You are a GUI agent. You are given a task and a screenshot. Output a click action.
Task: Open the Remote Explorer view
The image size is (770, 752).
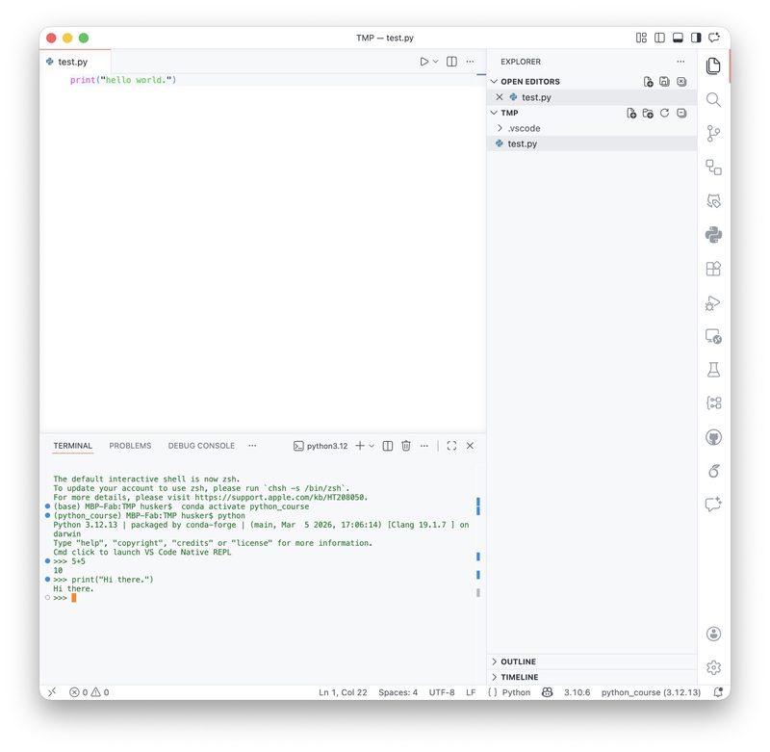pos(713,336)
